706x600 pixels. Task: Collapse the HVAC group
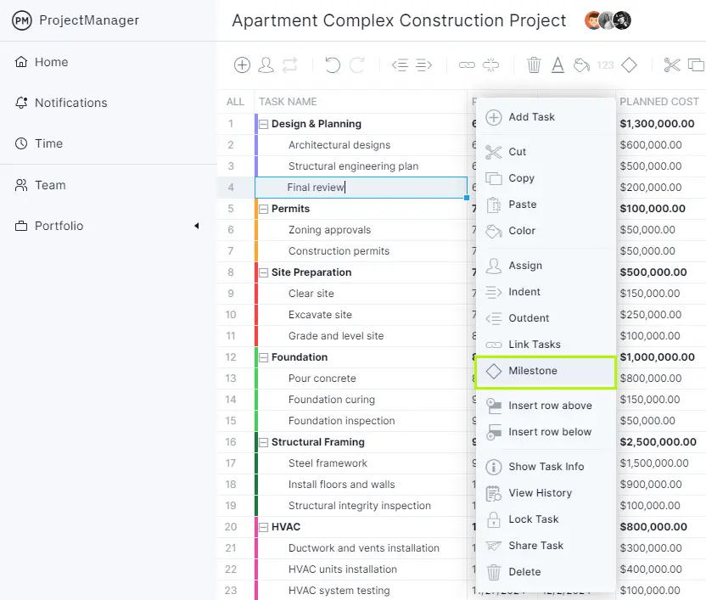pos(264,527)
